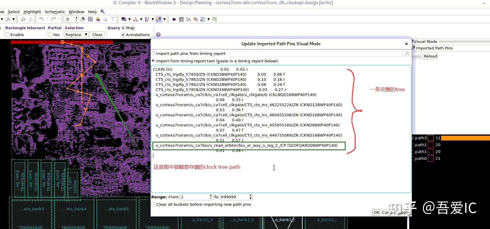Viewport: 490px width, 229px height.
Task: Click the Clear selection button
Action: coord(97,35)
